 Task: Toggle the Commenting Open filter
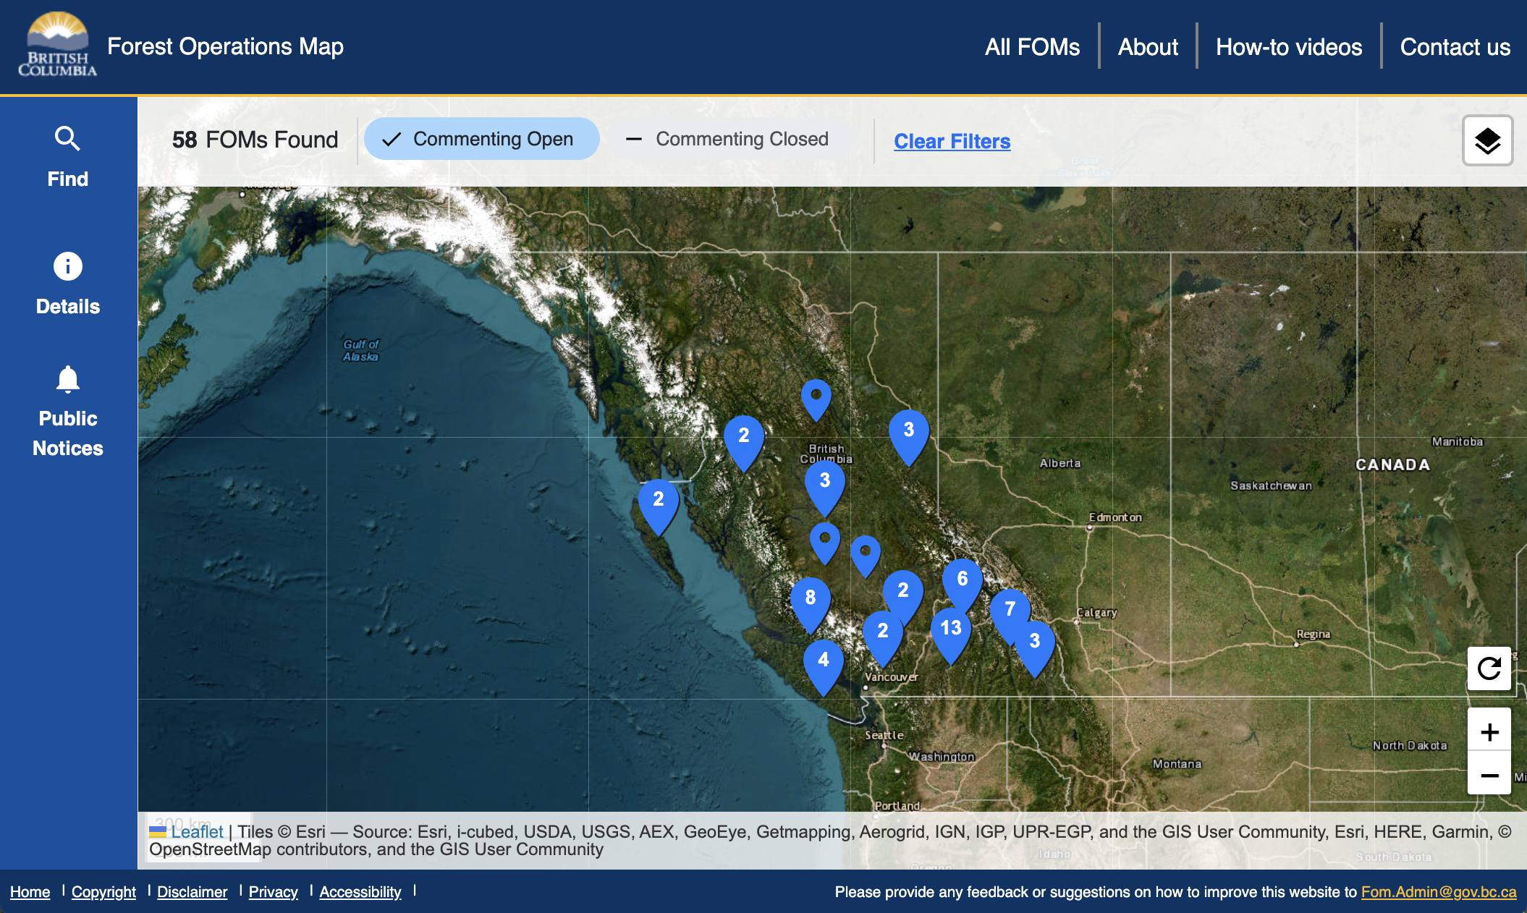(x=481, y=139)
